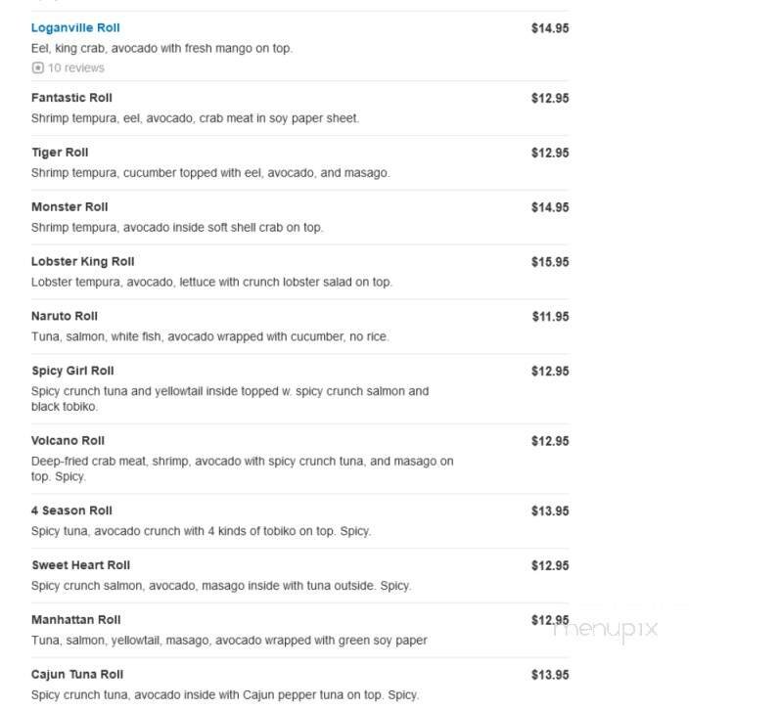The height and width of the screenshot is (710, 781).
Task: Select the Tiger Roll menu item
Action: pyautogui.click(x=60, y=153)
